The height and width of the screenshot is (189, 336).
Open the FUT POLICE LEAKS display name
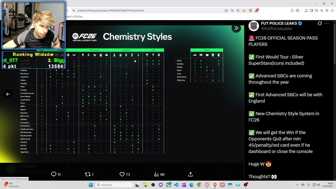[279, 23]
